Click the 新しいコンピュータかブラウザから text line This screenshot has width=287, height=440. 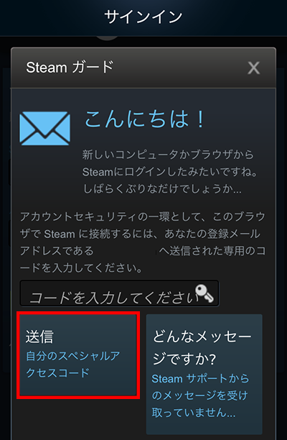tap(168, 155)
